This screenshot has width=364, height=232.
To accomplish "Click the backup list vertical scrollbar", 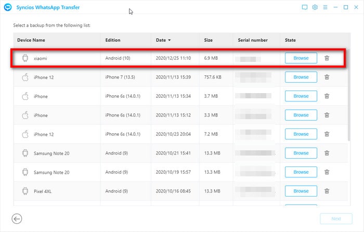I will [x=349, y=95].
